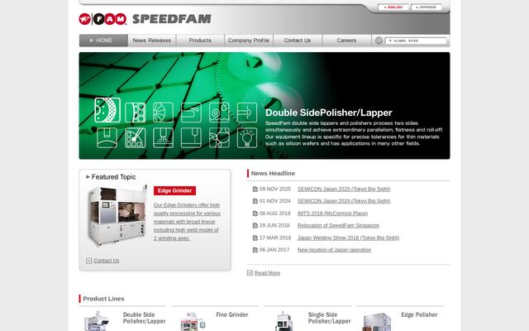This screenshot has height=331, width=529.
Task: Select the nozzle over plate banner icon
Action: 163,137
